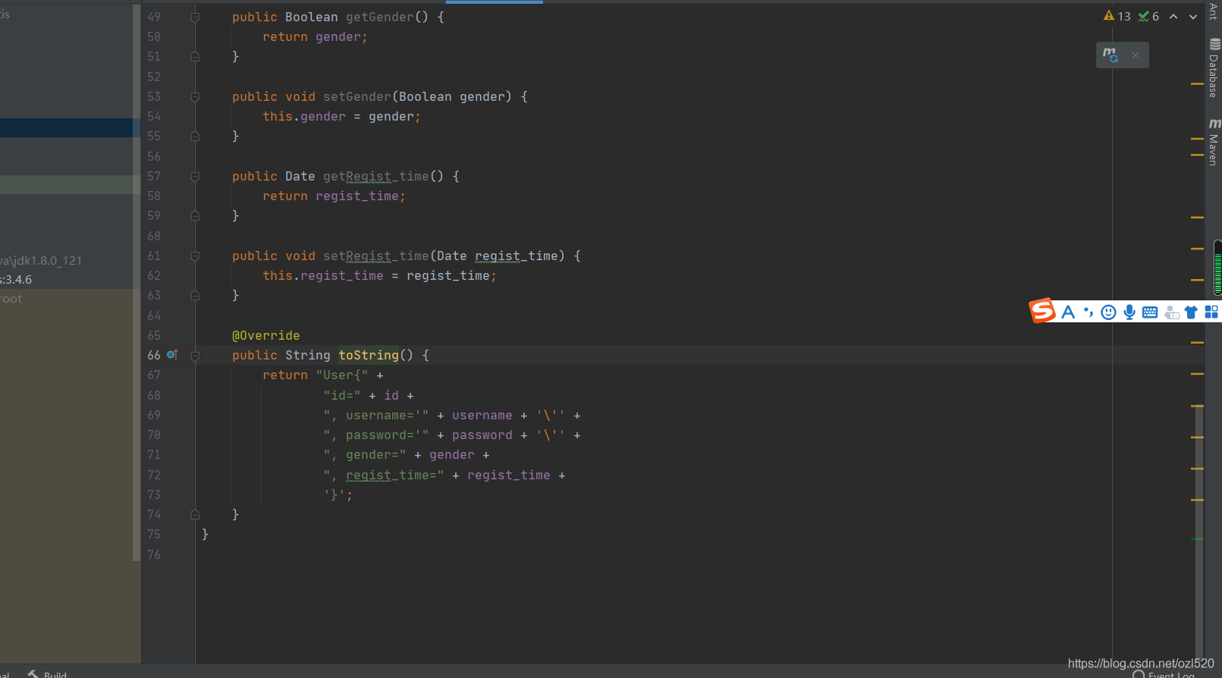Click getGender method name
Image resolution: width=1222 pixels, height=678 pixels.
(x=379, y=17)
